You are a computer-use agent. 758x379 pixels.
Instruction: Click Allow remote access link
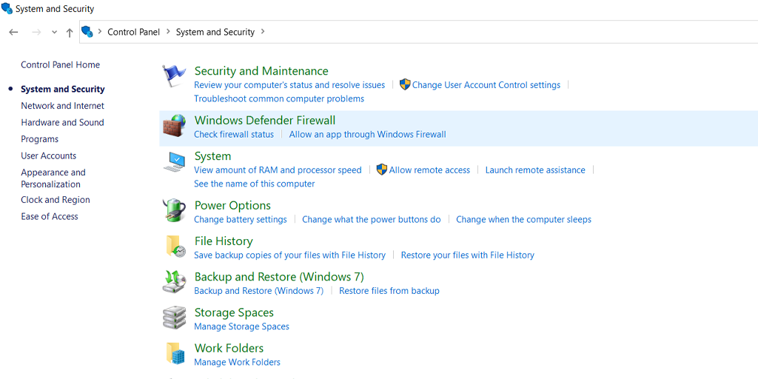click(x=429, y=170)
